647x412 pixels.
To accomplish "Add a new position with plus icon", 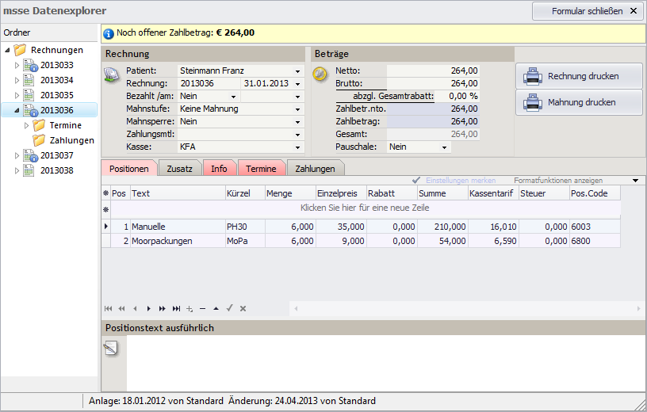I will 190,308.
